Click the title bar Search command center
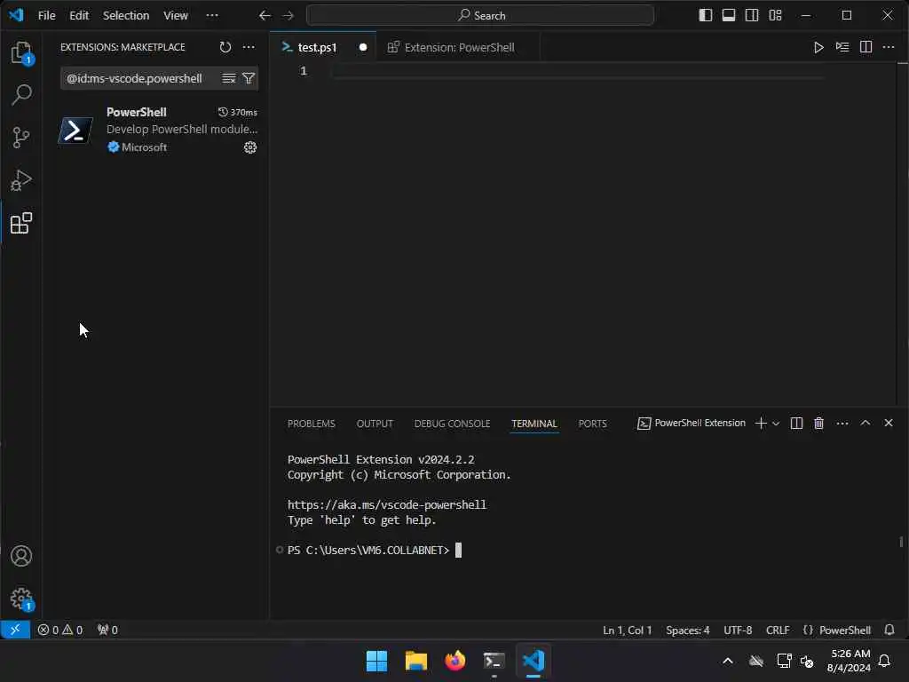The image size is (909, 682). coord(480,16)
